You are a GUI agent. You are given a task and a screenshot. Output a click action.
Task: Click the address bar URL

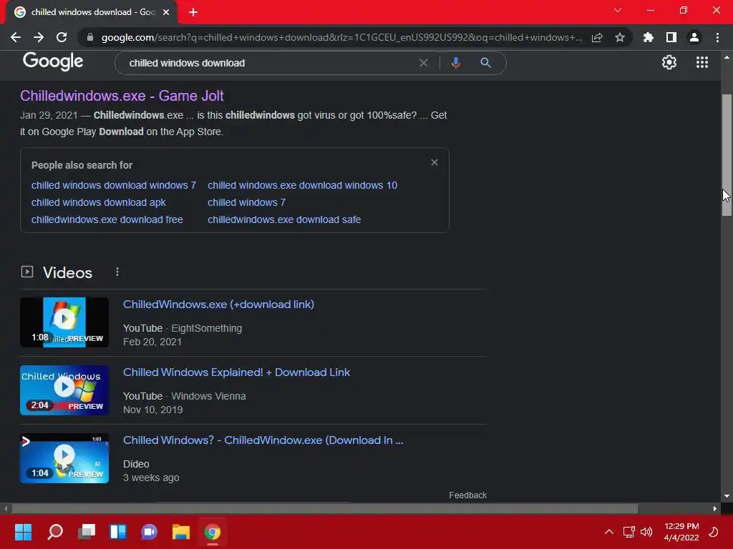tap(341, 37)
